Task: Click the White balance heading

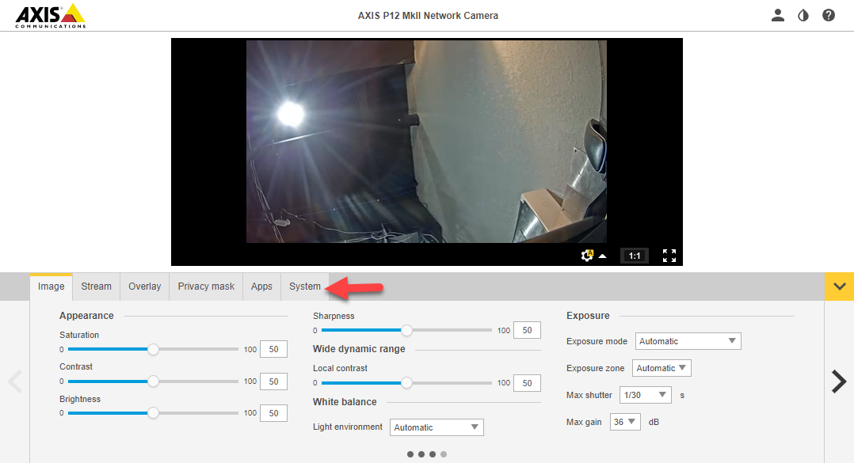Action: tap(345, 401)
